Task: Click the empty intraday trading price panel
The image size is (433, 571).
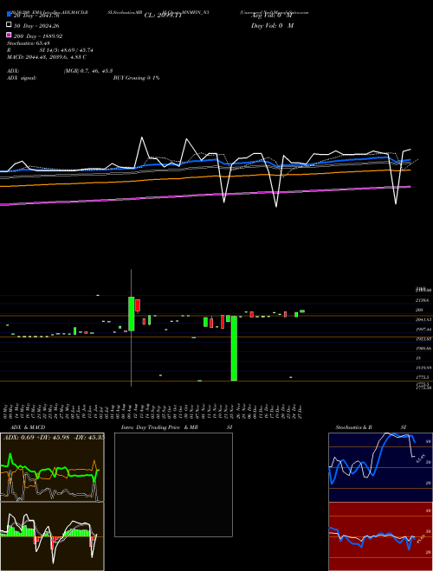Action: 173,484
